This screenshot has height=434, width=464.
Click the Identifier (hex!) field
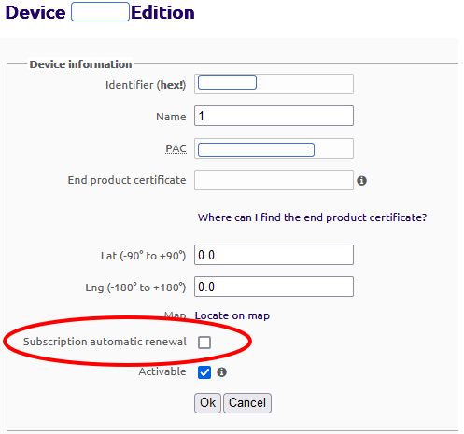[x=274, y=84]
